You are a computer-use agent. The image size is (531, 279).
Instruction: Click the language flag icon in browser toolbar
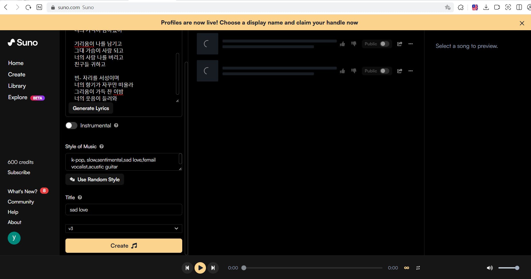[x=475, y=7]
